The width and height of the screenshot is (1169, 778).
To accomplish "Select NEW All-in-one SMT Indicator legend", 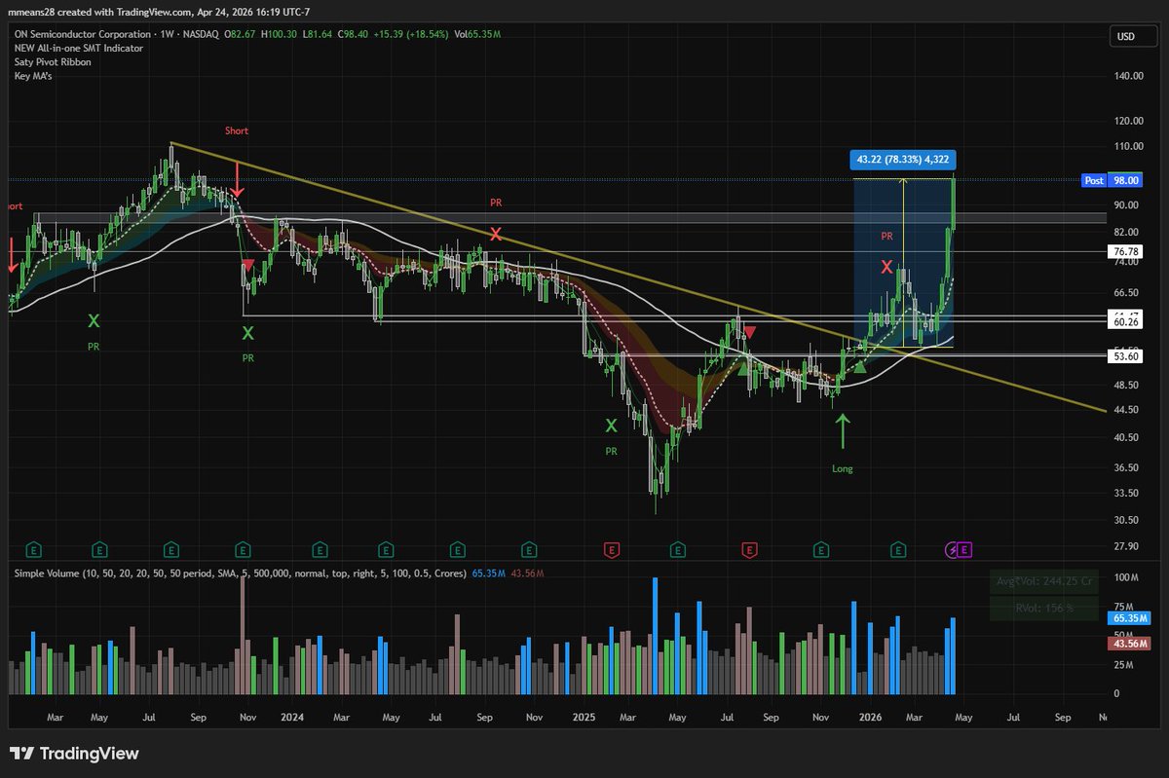I will coord(78,48).
